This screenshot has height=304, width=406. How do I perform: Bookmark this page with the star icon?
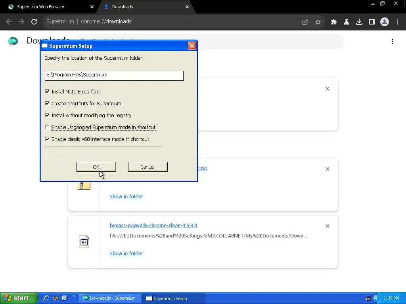[x=318, y=22]
